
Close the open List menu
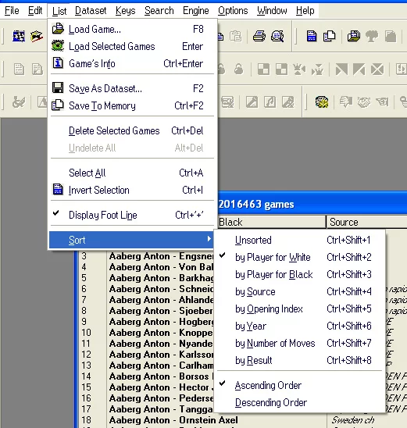click(59, 11)
